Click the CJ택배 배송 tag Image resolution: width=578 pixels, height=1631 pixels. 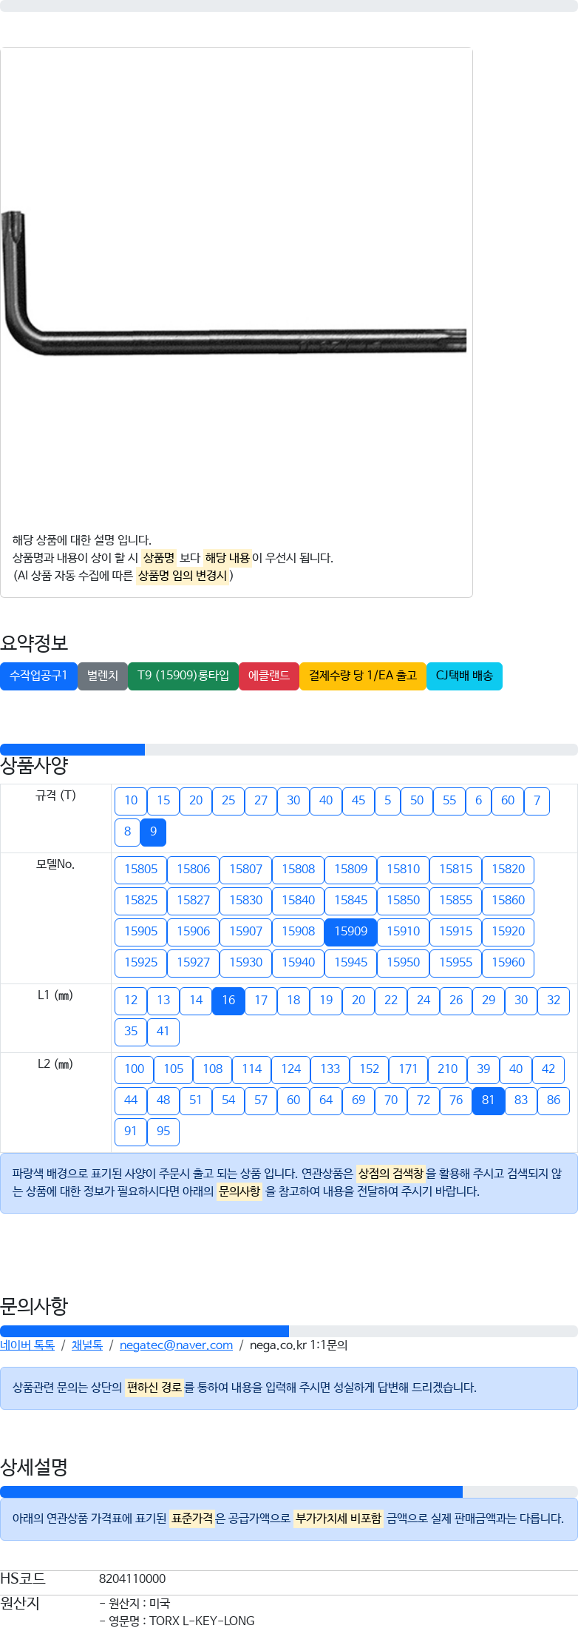tap(464, 676)
